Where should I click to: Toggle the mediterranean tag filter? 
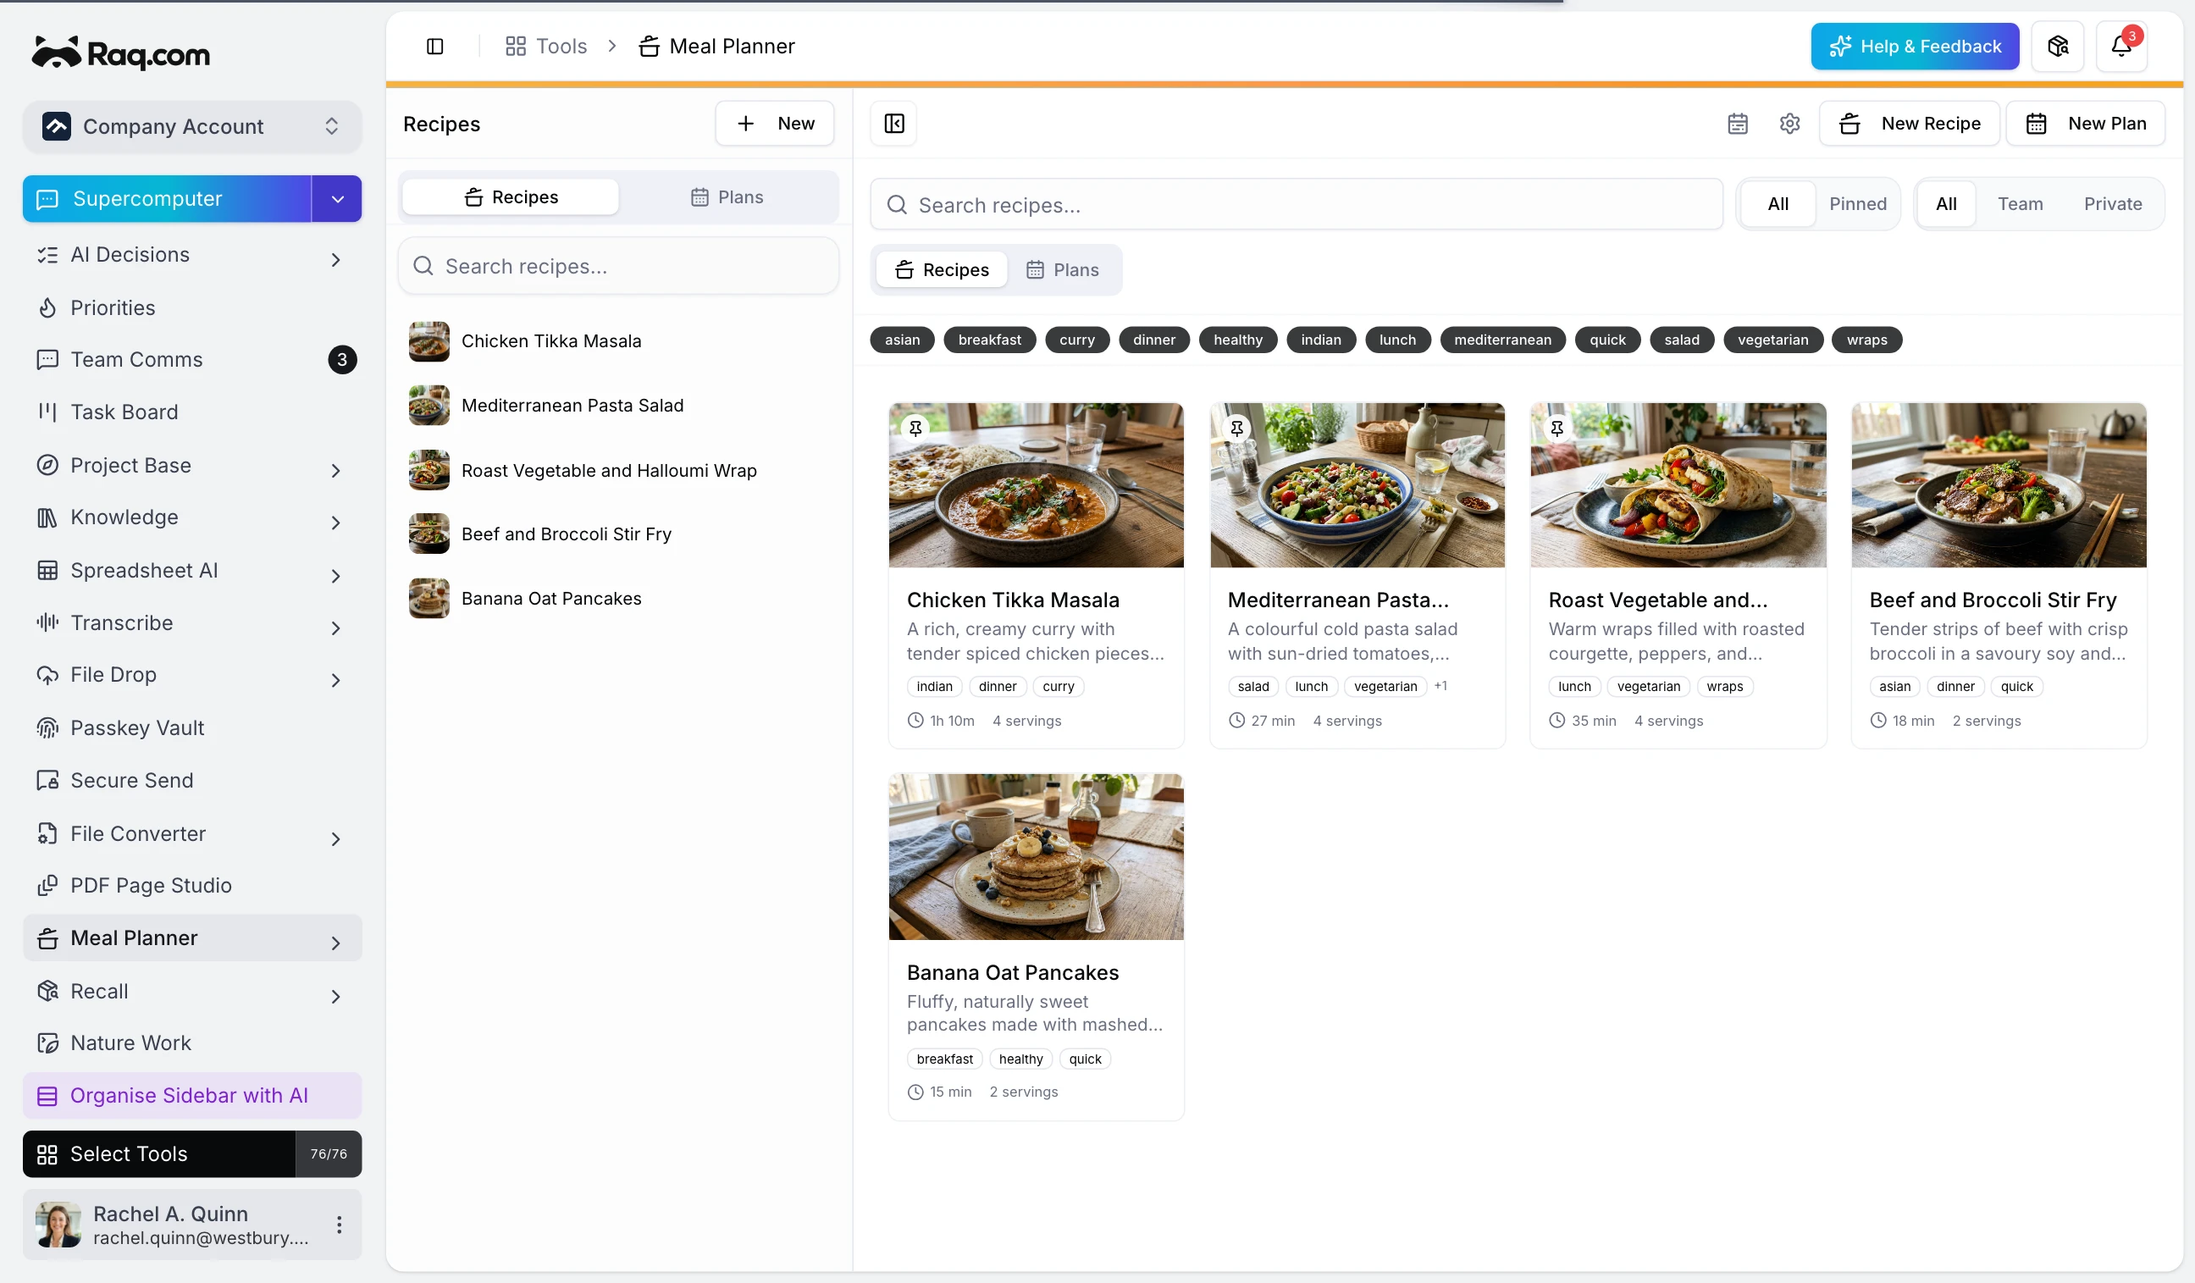pyautogui.click(x=1502, y=340)
